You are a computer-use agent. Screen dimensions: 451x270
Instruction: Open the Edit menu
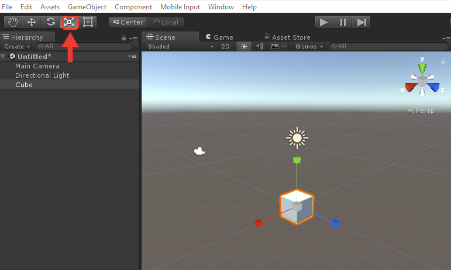coord(26,7)
